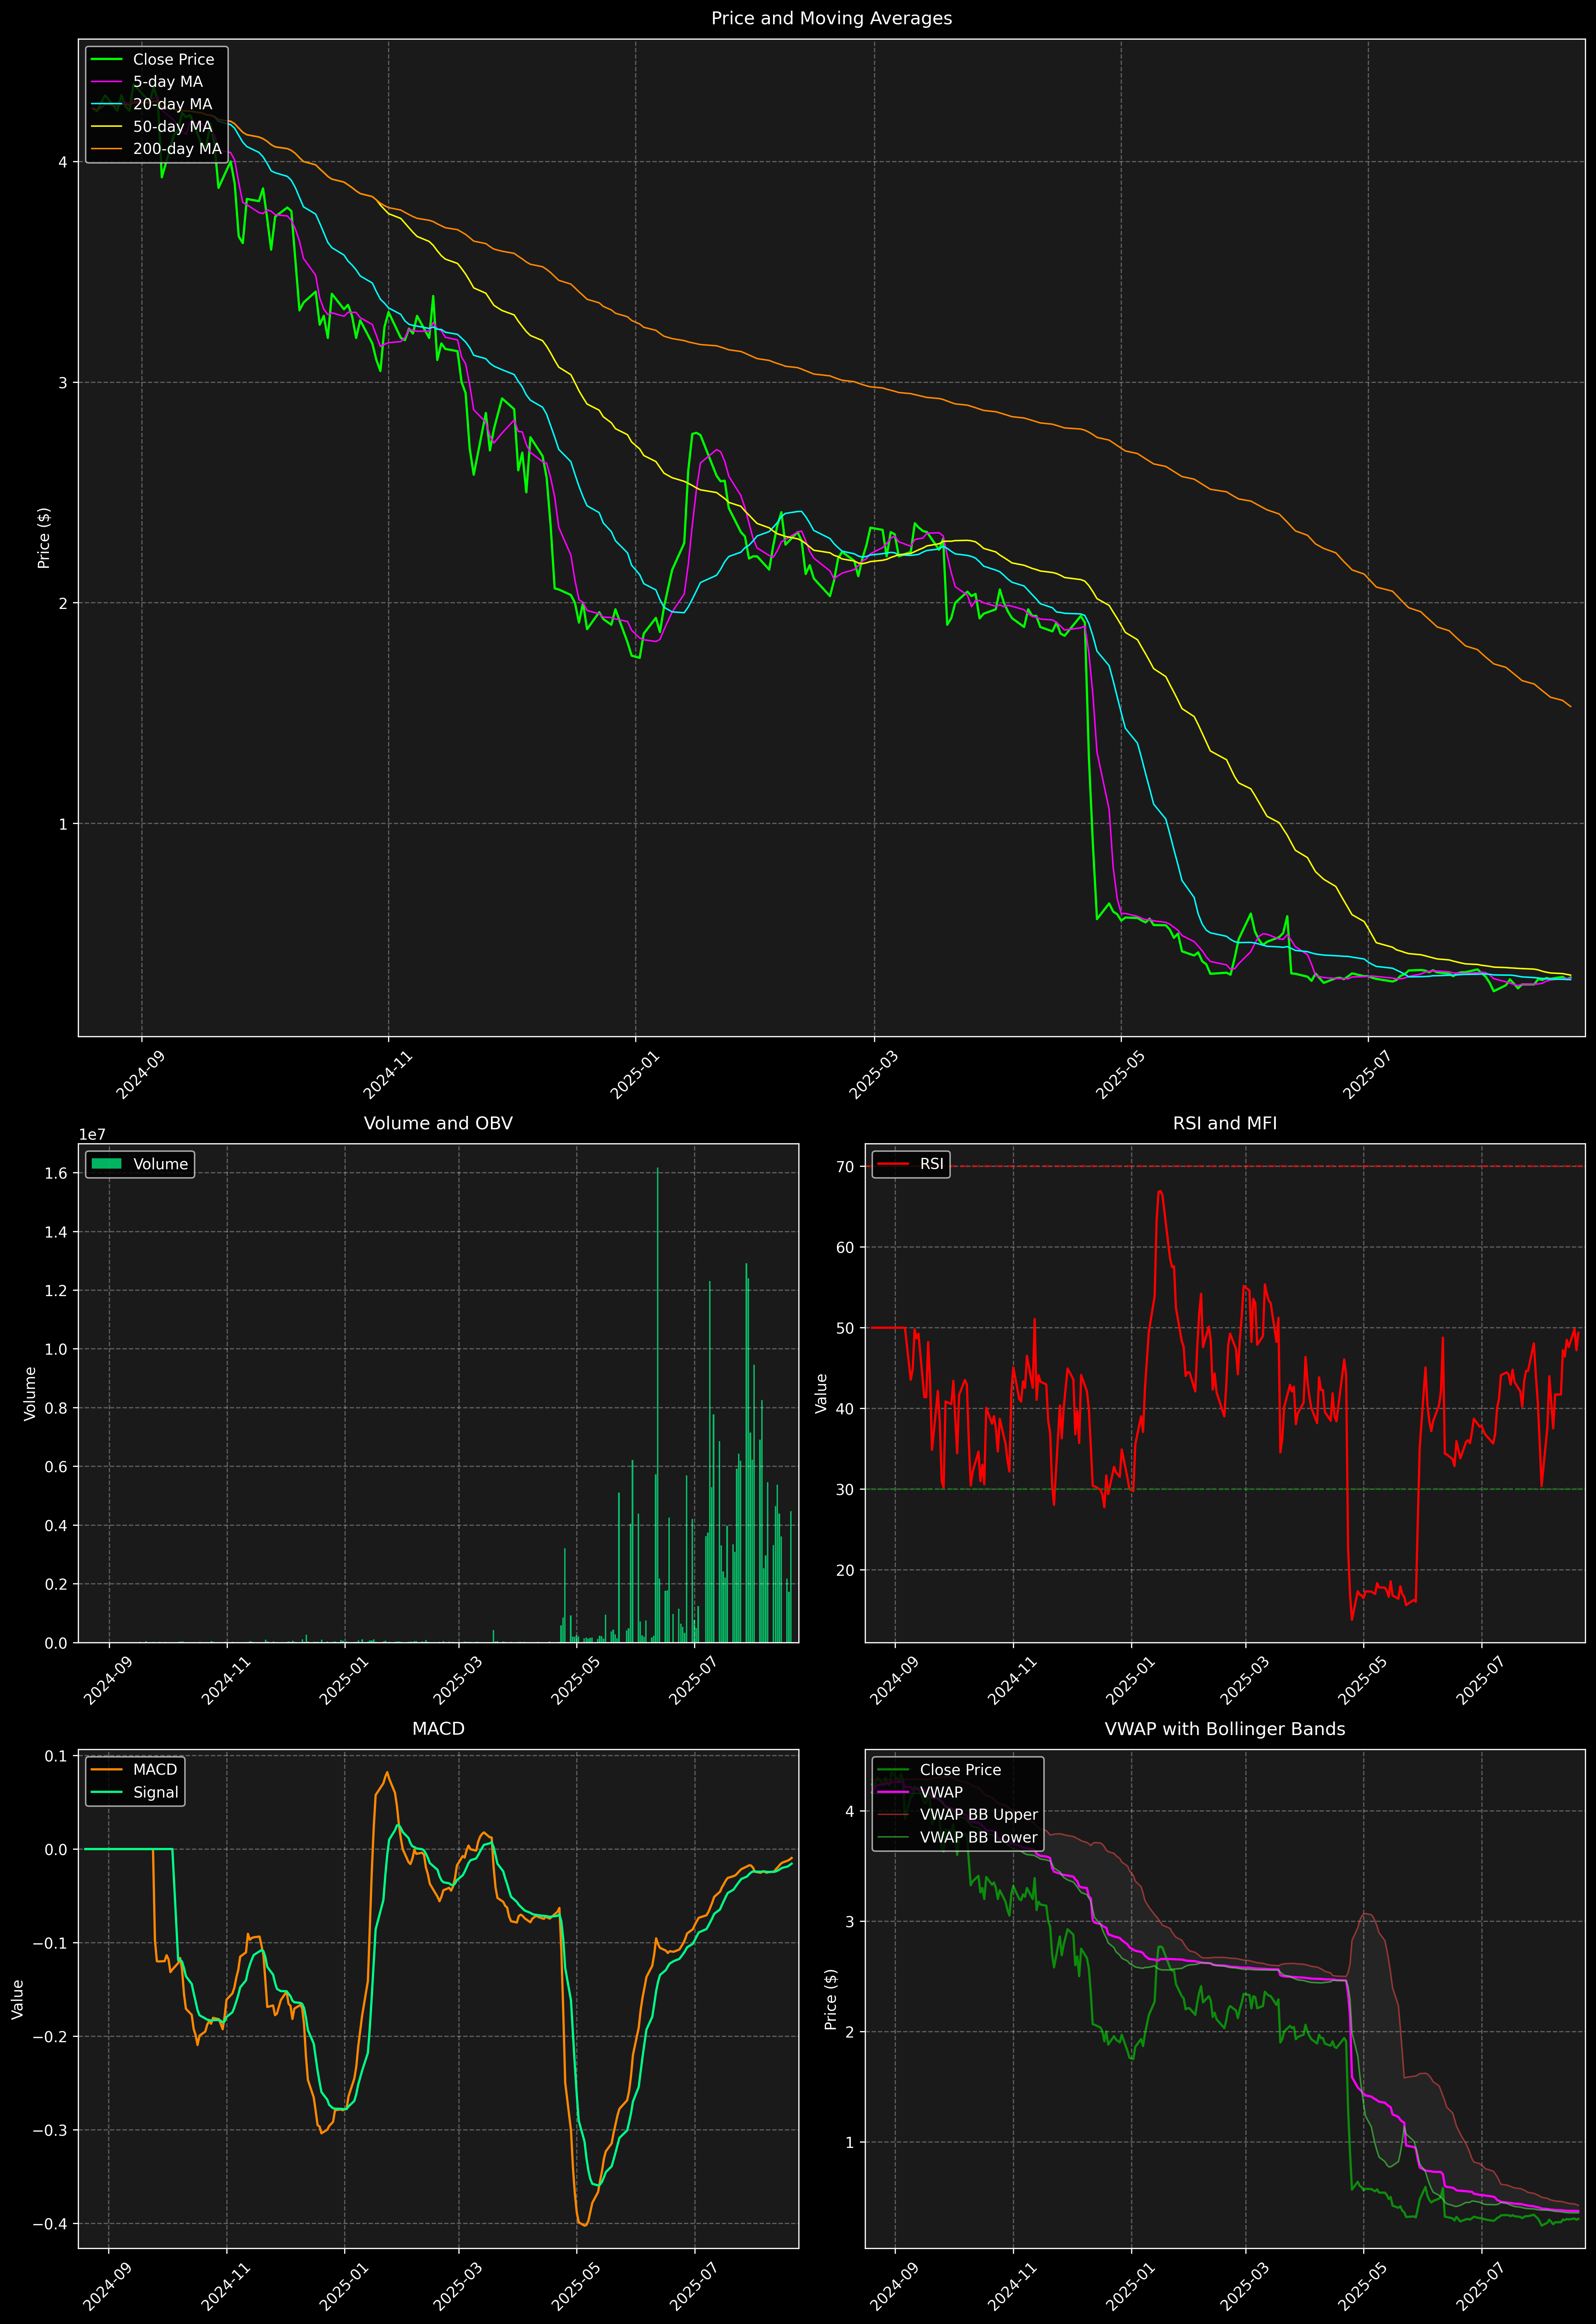Click the green Volume legend swatch
1596x2324 pixels.
pyautogui.click(x=106, y=1164)
